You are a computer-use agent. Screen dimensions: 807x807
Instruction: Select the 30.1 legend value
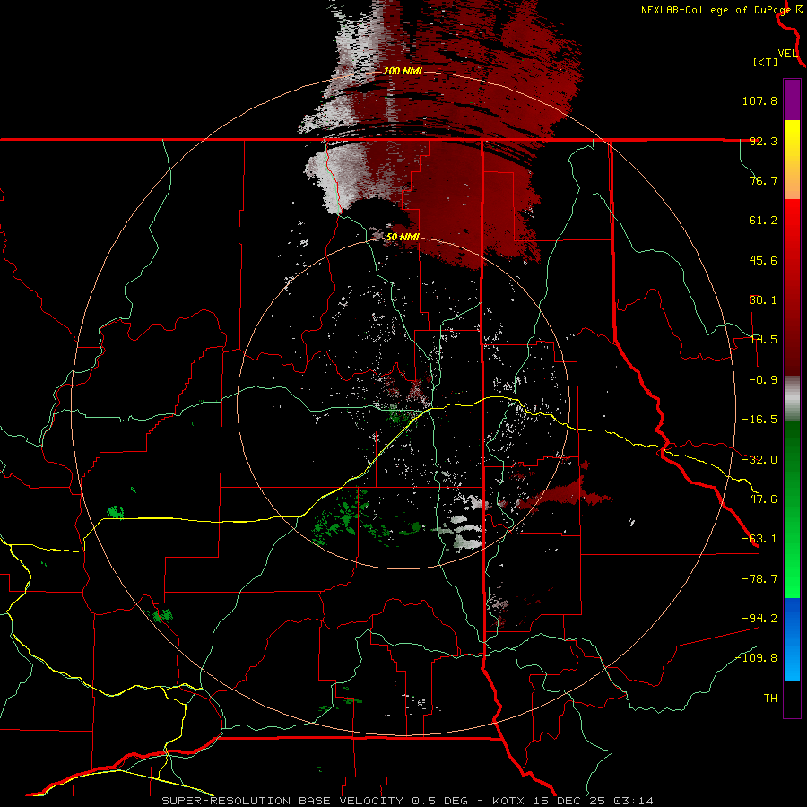pos(763,300)
